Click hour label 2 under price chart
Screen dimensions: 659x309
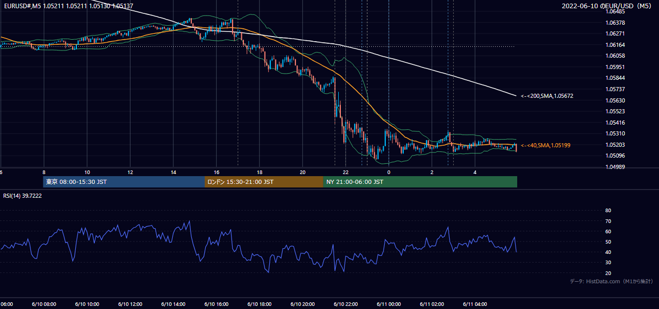[x=432, y=172]
